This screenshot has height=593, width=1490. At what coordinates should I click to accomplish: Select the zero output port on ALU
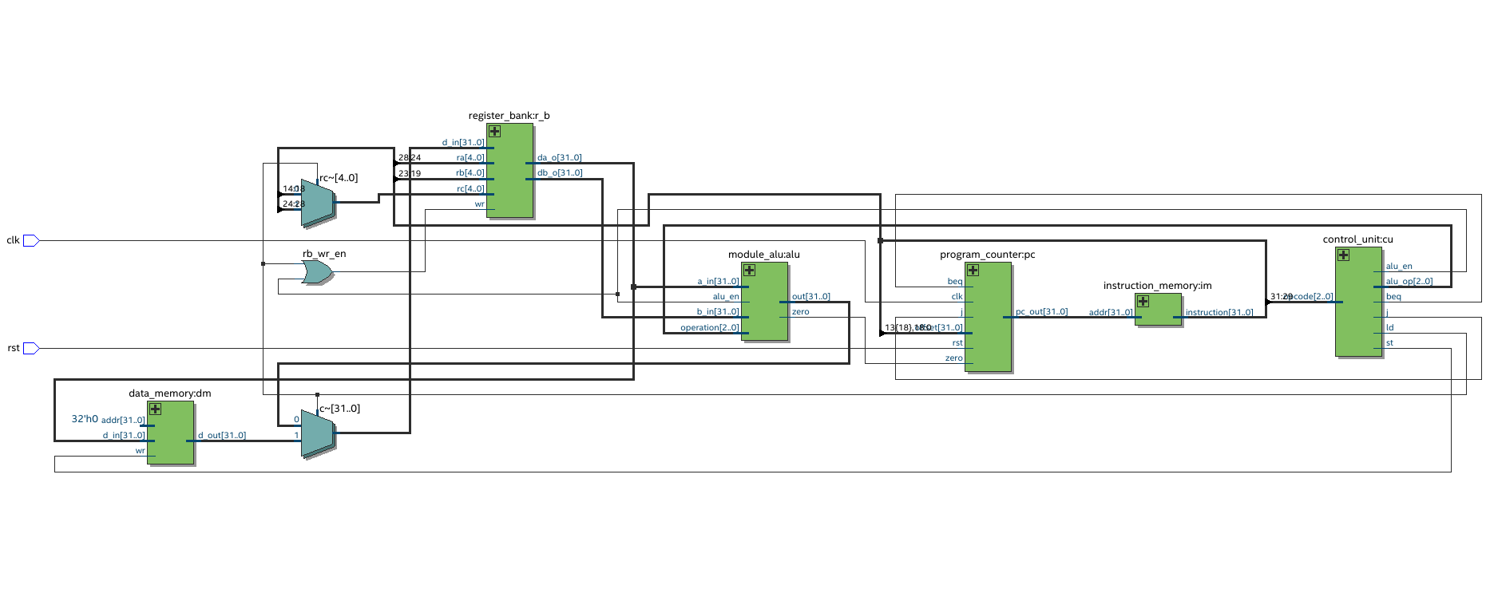tap(800, 312)
